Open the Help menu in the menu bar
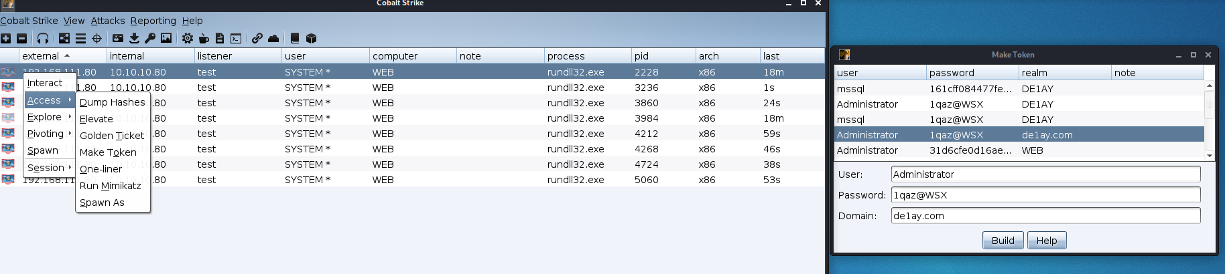 click(192, 21)
